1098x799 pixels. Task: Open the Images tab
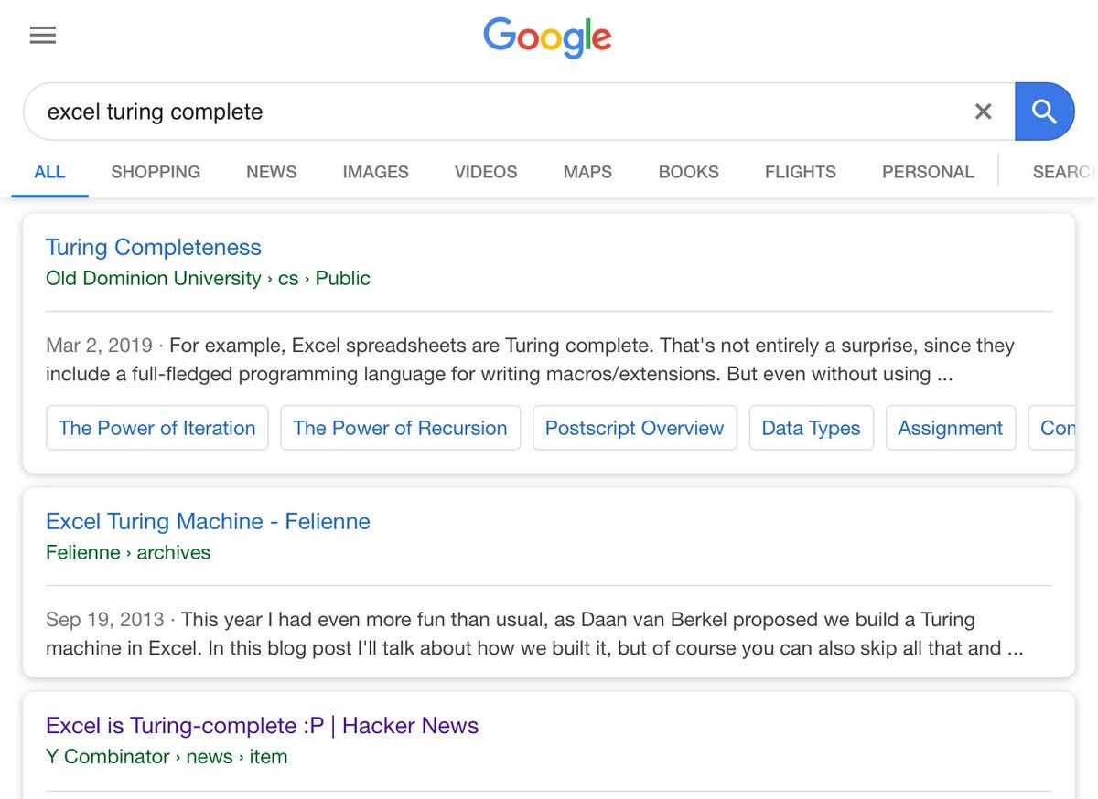click(x=375, y=172)
